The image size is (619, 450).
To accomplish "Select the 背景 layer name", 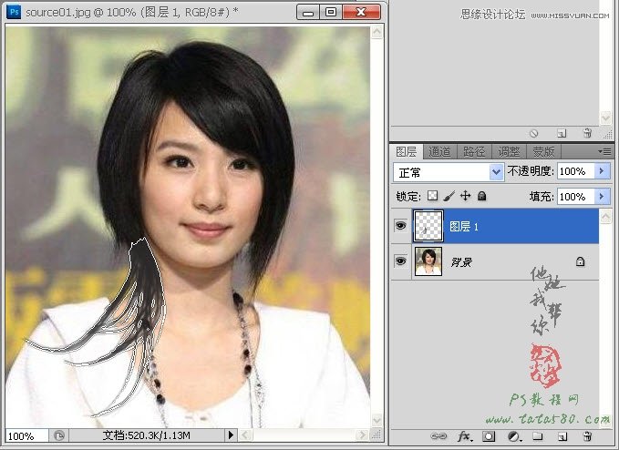I will (x=461, y=261).
